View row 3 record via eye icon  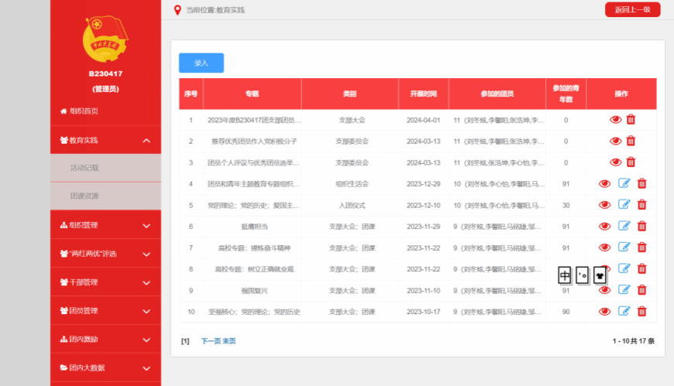tap(616, 162)
